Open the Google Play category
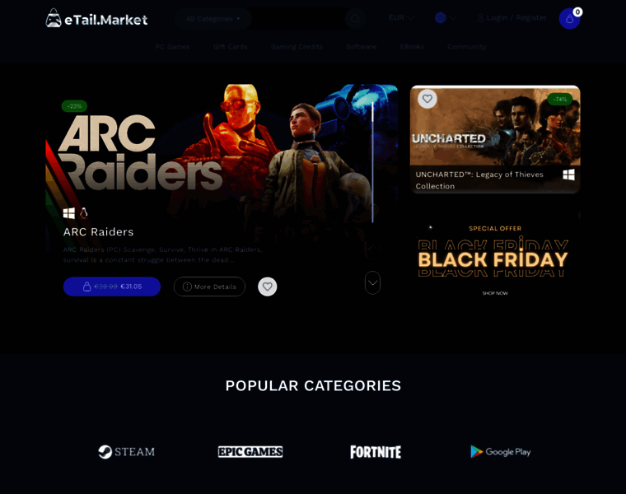Image resolution: width=626 pixels, height=494 pixels. tap(501, 452)
